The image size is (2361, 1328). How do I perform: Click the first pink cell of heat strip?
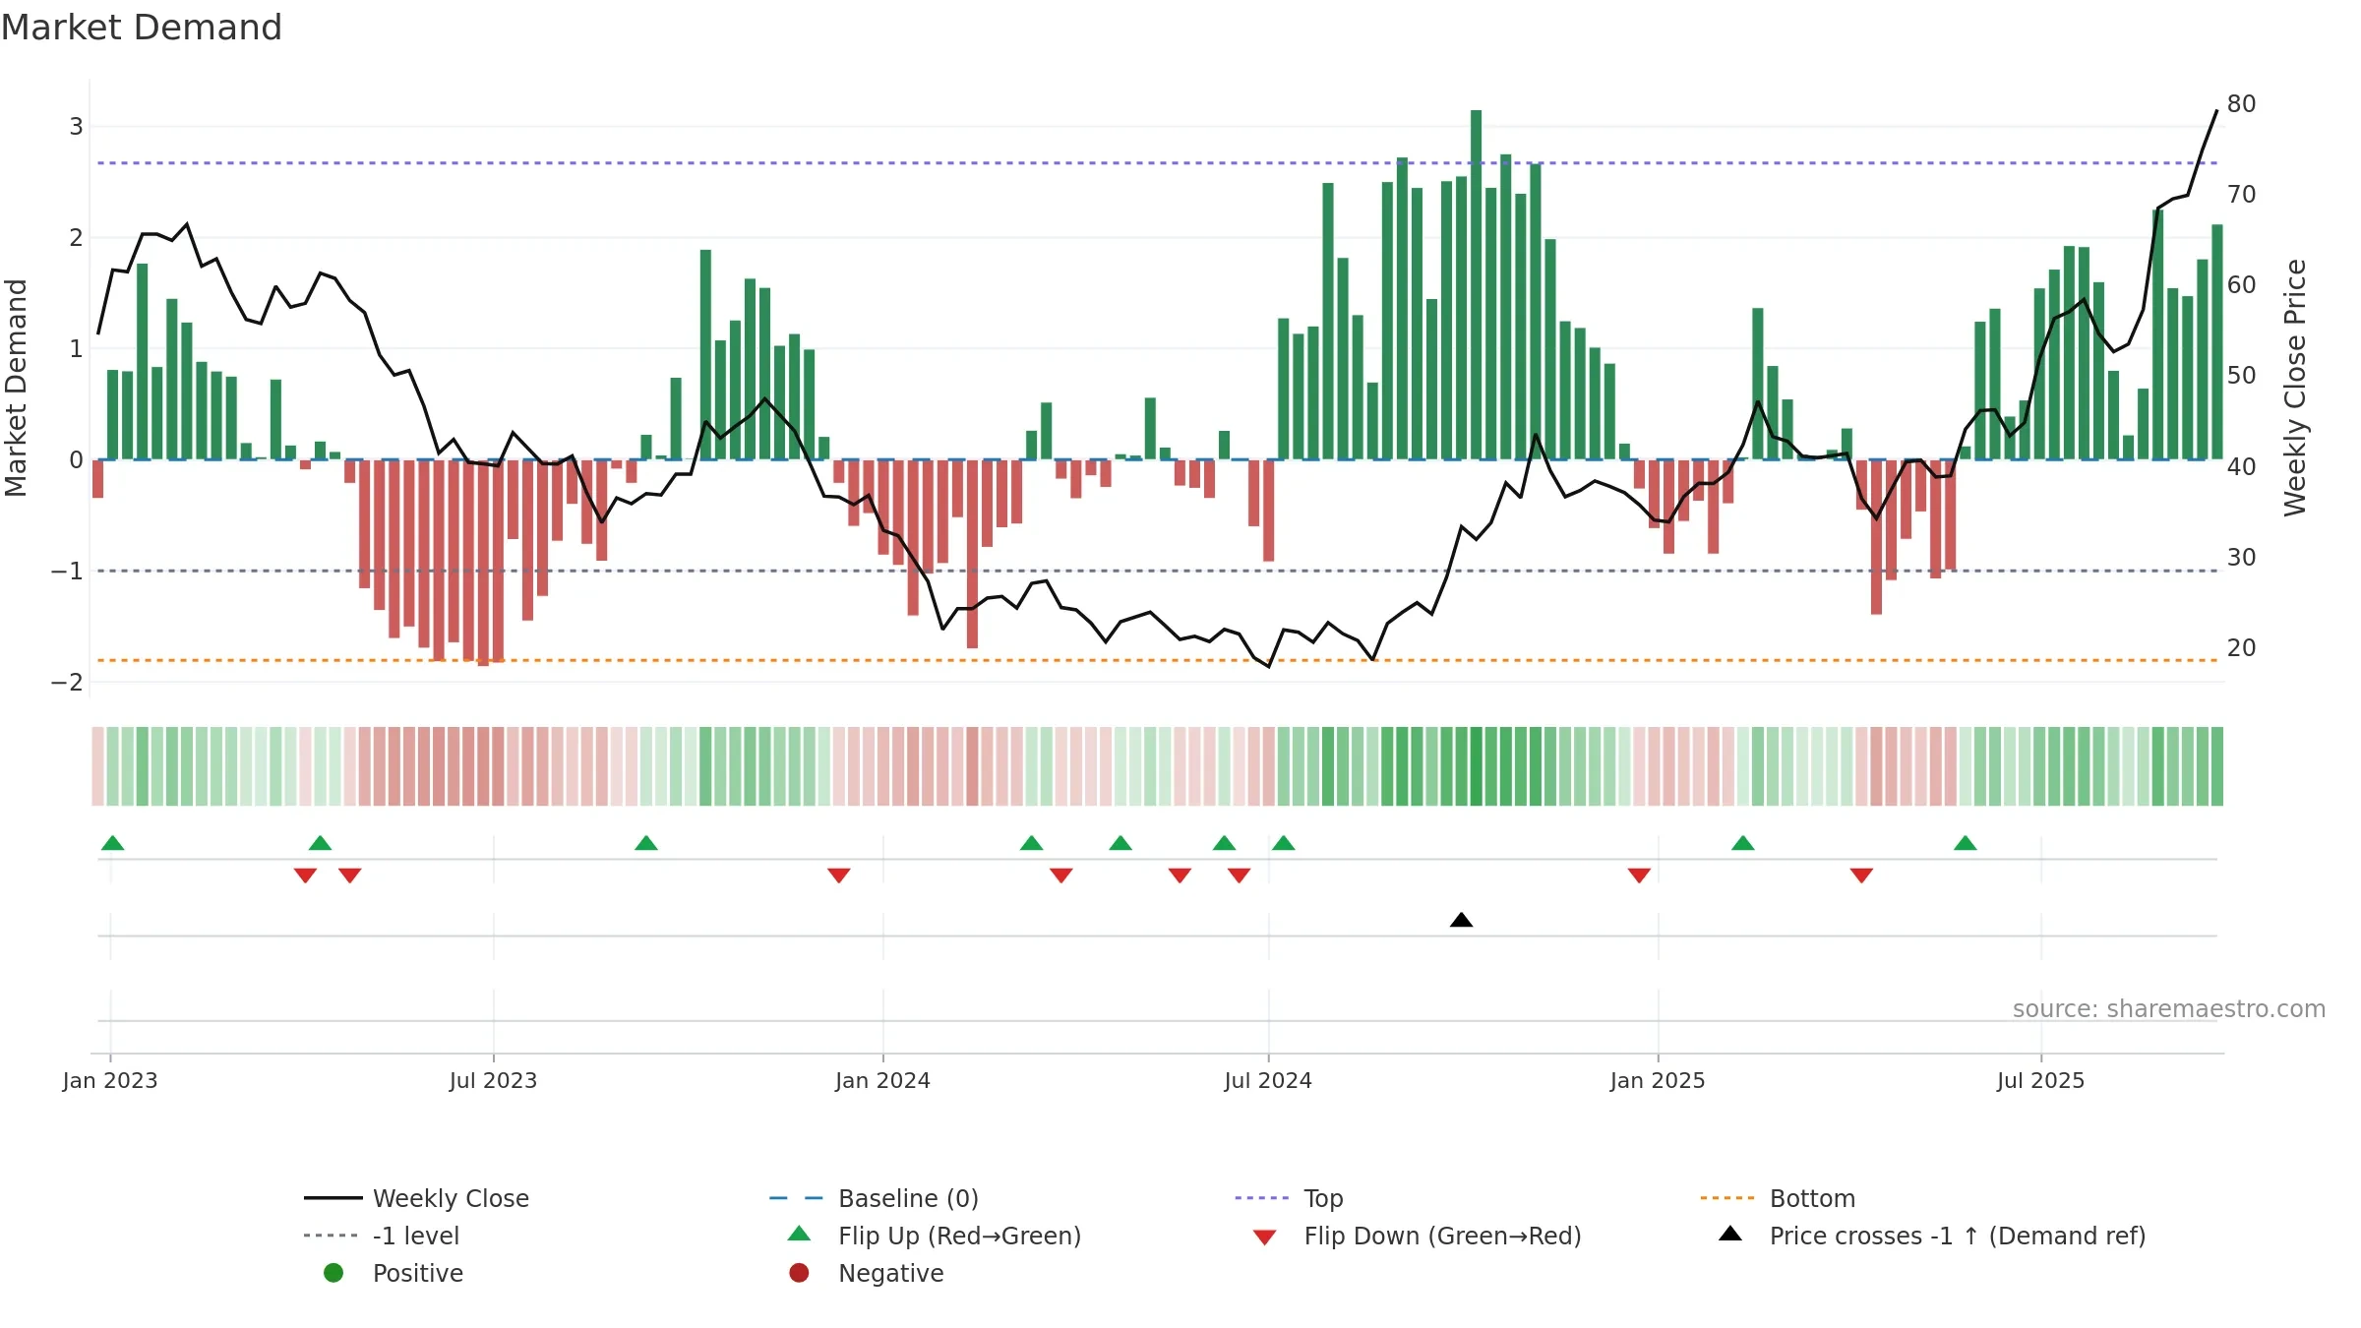[97, 766]
